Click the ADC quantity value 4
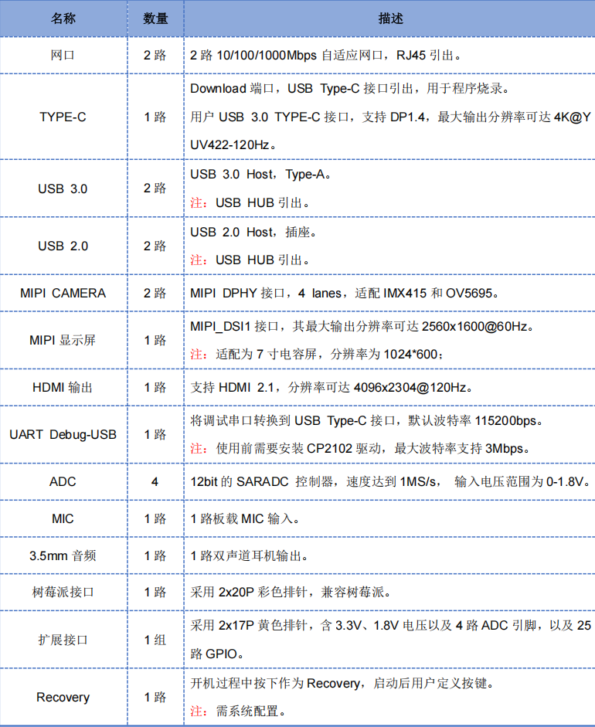Screen dimensions: 595x727 pyautogui.click(x=155, y=482)
